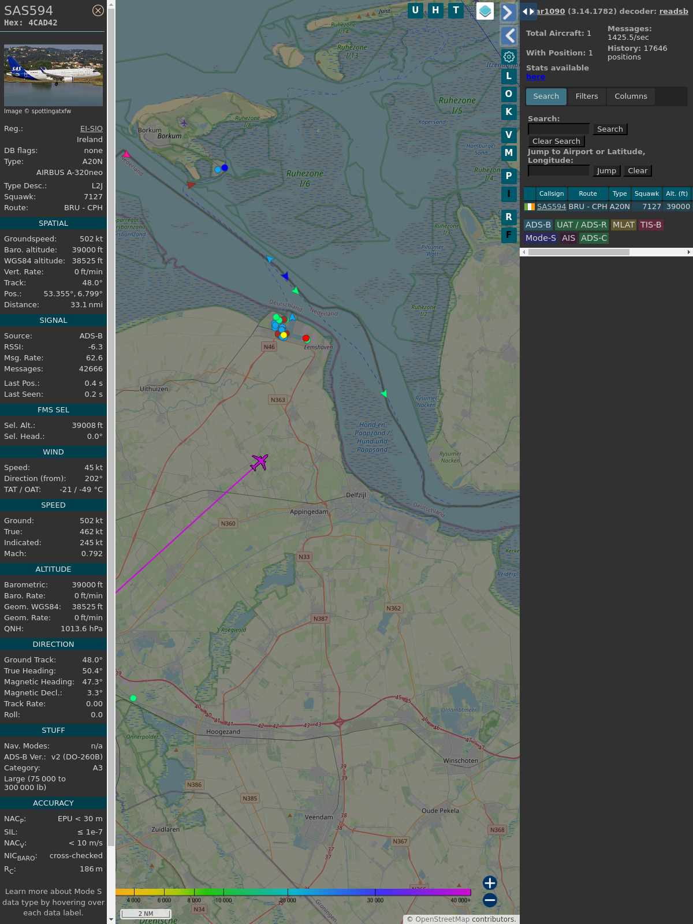Toggle the F map button
This screenshot has width=693, height=924.
(x=509, y=235)
